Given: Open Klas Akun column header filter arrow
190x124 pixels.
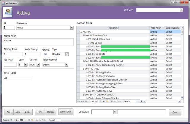Looking at the screenshot, I should (163, 28).
